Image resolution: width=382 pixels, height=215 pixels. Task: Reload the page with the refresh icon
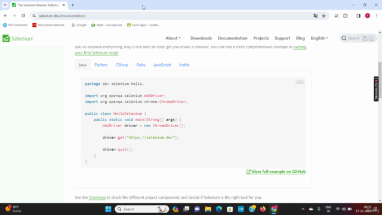[x=23, y=16]
